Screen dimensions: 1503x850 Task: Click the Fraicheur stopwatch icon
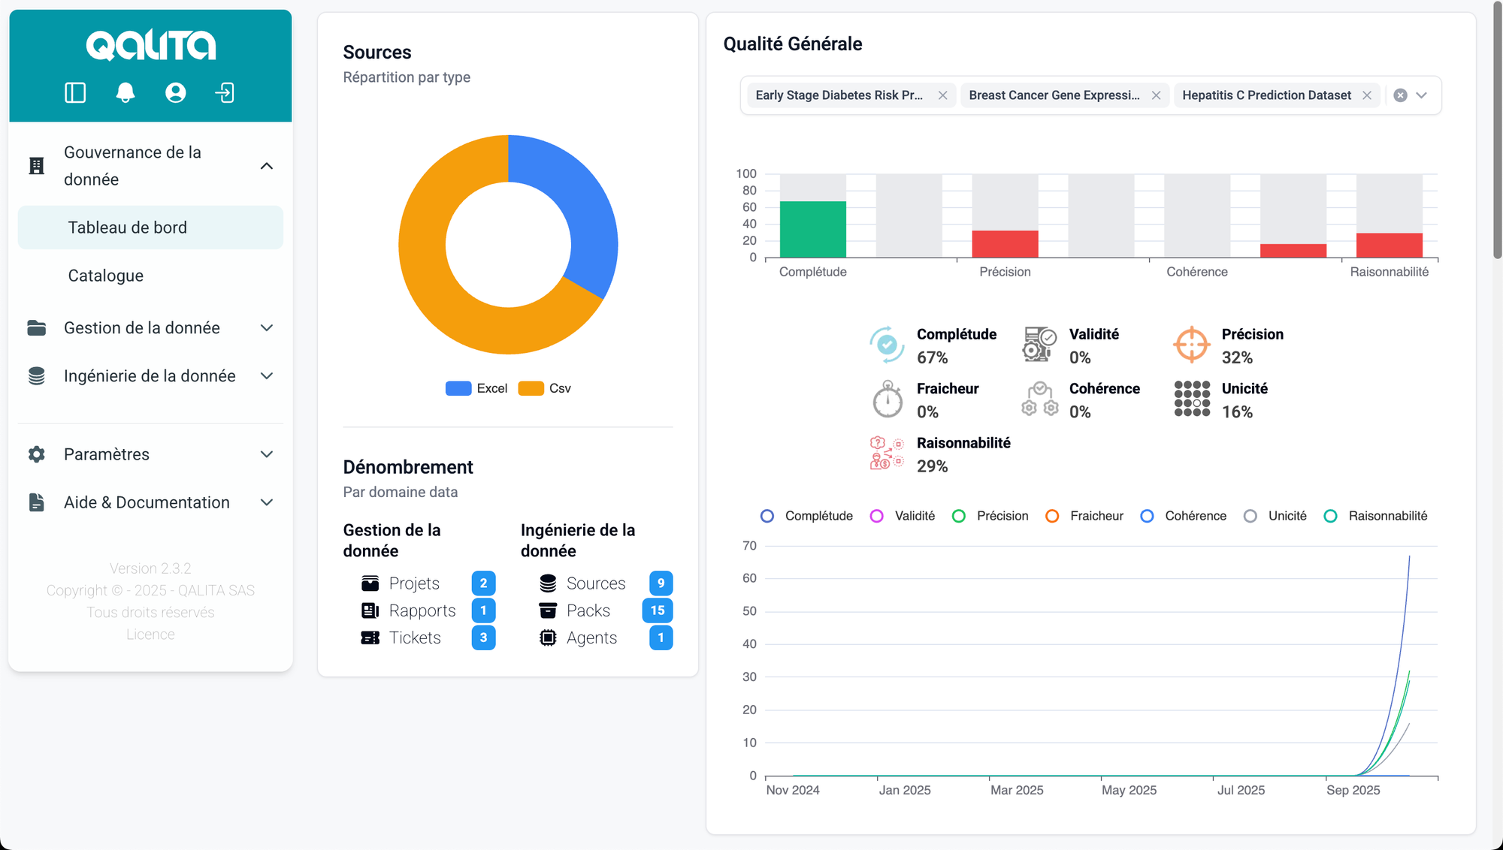887,399
